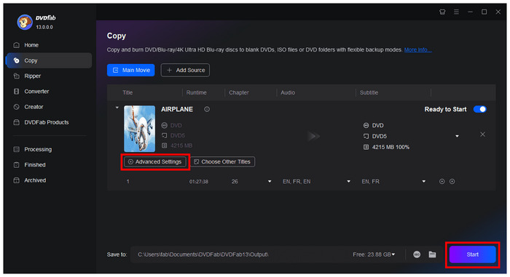Collapse the AIRPLANE title row

pos(117,108)
